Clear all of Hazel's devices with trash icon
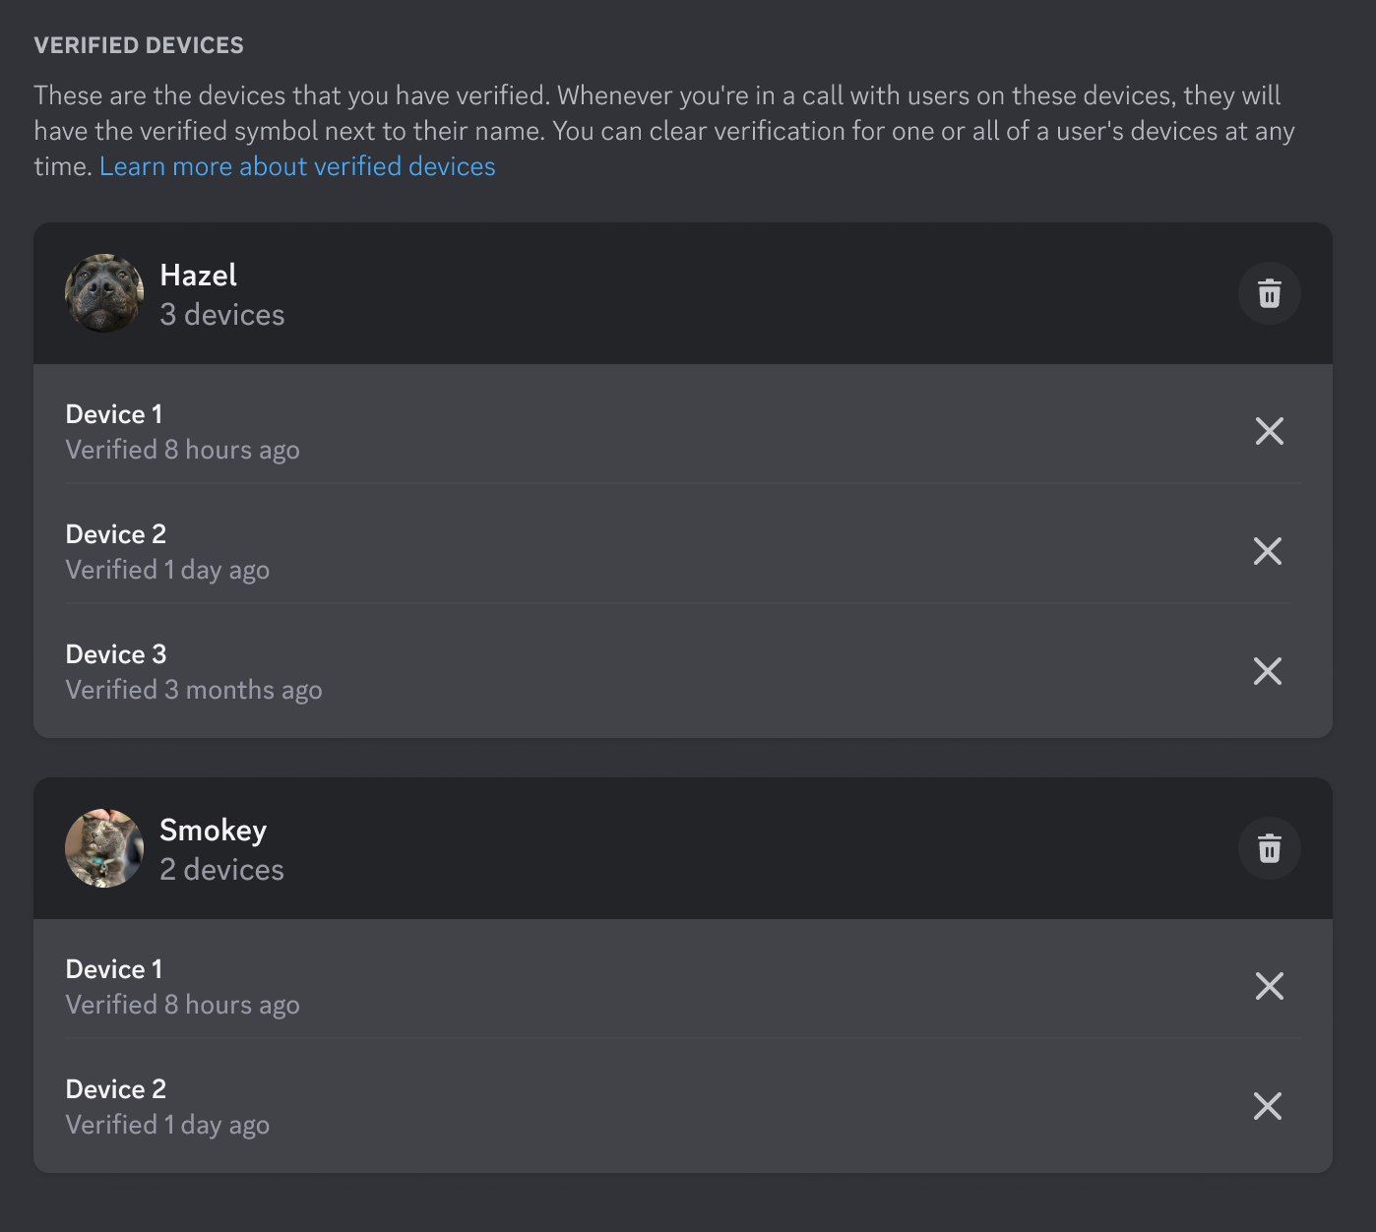The image size is (1376, 1232). (1270, 293)
